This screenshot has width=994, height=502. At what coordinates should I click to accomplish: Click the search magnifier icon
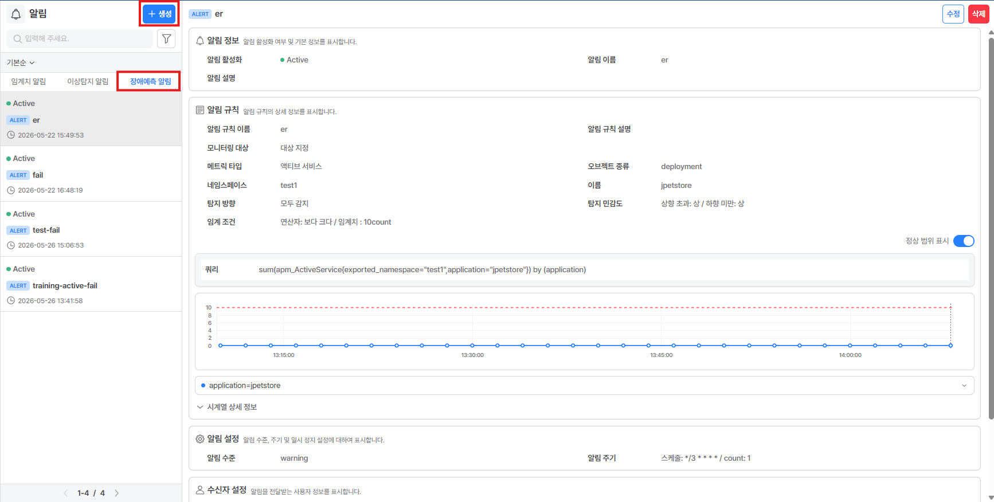tap(18, 38)
